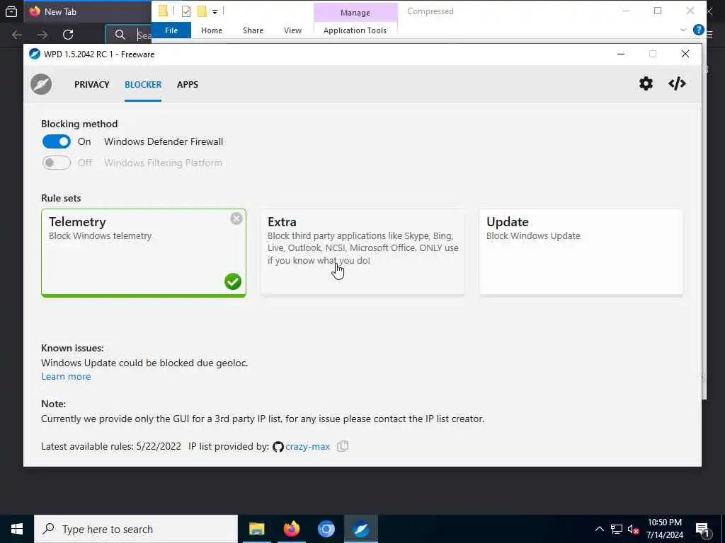Screen dimensions: 725x543
Task: Select the Telemetry rule set card
Action: point(143,252)
